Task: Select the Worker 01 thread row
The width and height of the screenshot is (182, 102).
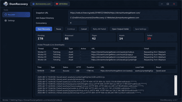Action: (x=106, y=52)
